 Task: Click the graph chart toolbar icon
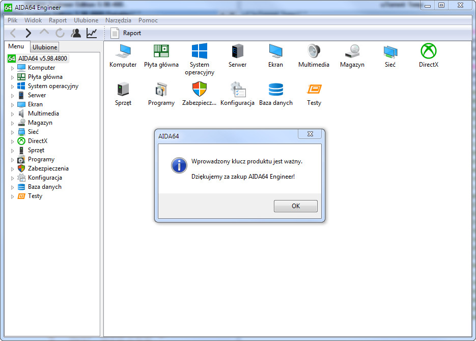click(91, 33)
